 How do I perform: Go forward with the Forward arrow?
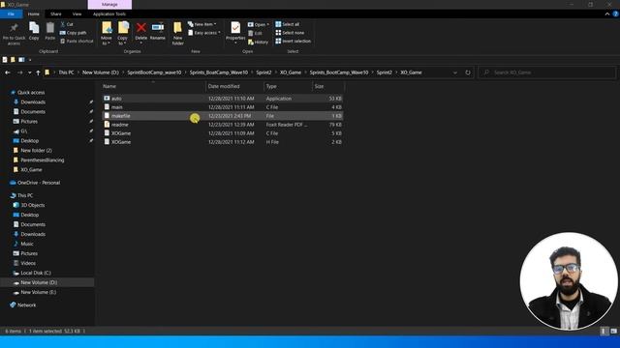point(19,72)
